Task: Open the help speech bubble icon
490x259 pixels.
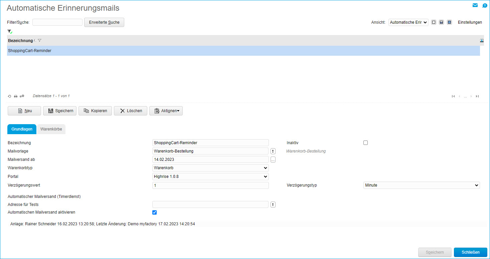Action: click(x=485, y=6)
